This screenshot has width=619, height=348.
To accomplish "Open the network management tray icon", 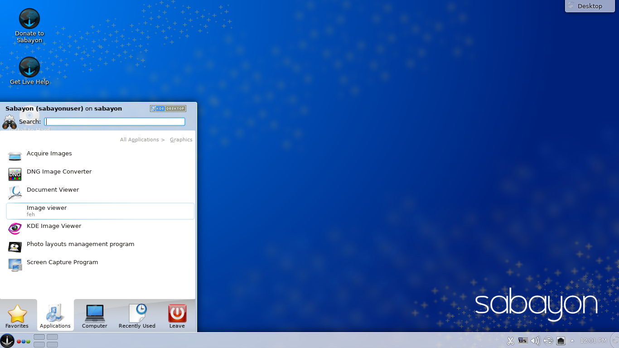I will (x=561, y=341).
